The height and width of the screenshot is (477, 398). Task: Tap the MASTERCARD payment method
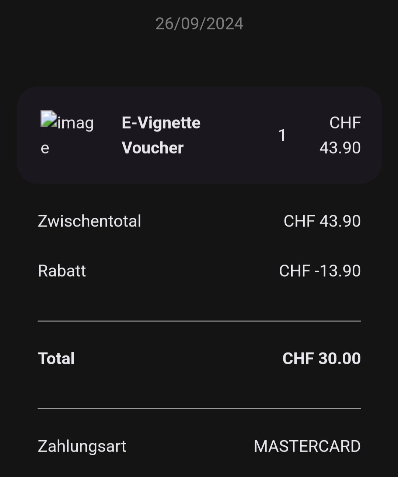pyautogui.click(x=307, y=446)
